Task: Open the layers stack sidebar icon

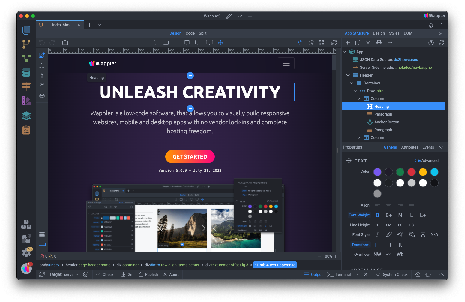Action: [x=26, y=116]
